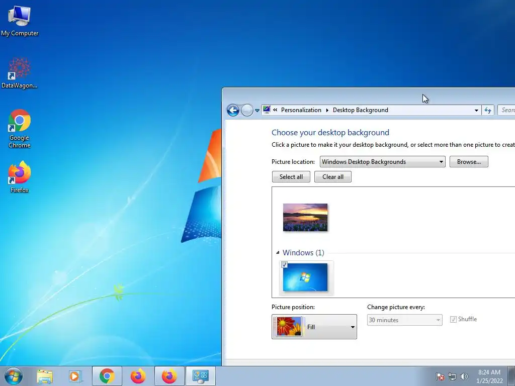This screenshot has width=515, height=386.
Task: Uncheck the Windows 7 wallpaper checkbox
Action: tap(285, 264)
